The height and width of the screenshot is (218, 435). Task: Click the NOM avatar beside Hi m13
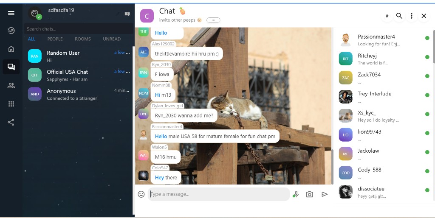click(144, 93)
